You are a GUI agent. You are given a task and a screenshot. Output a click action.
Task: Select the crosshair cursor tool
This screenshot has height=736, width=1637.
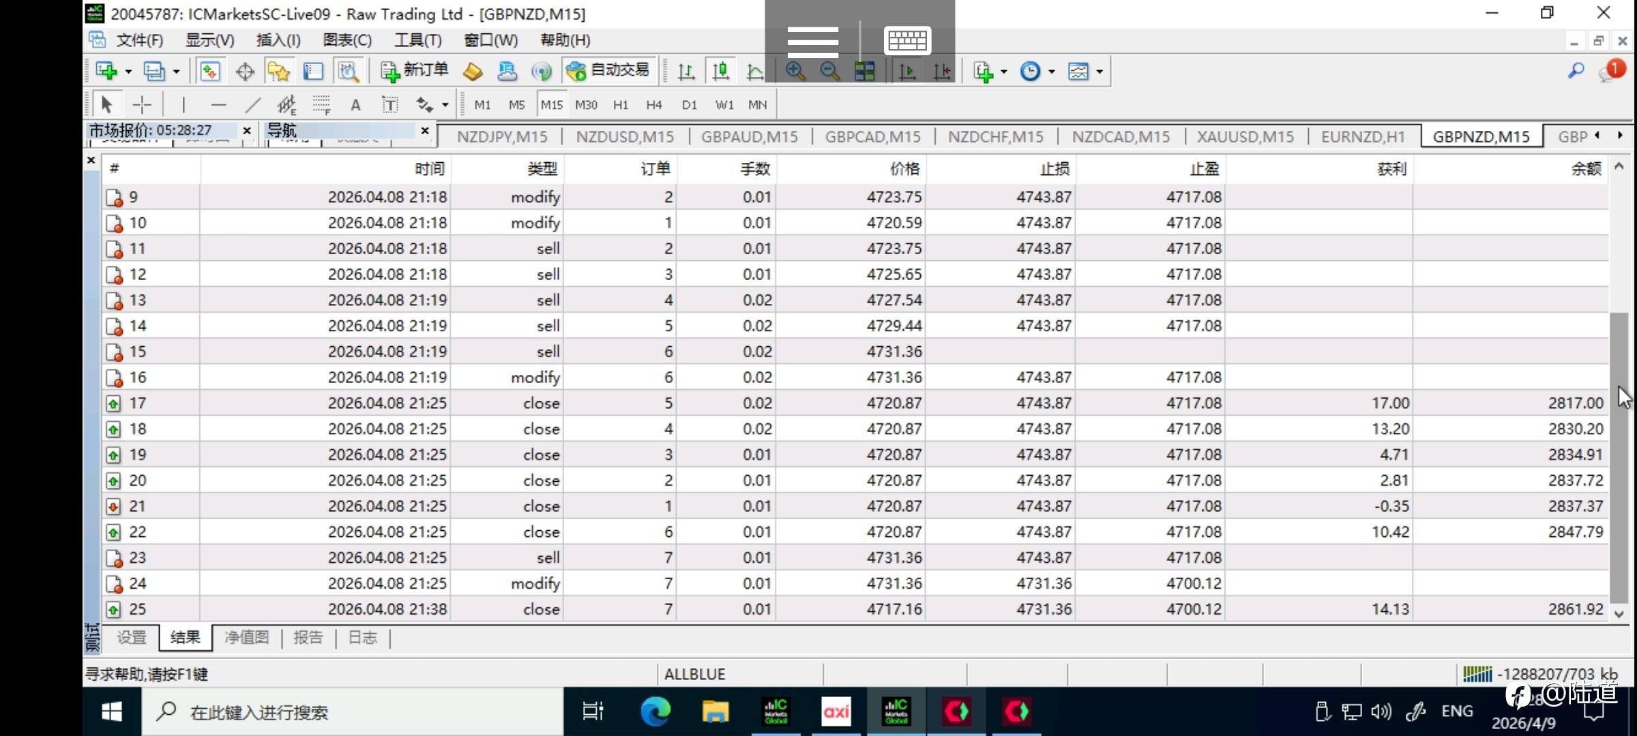(142, 105)
